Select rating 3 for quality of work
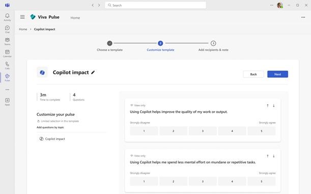Viewport: 311px width, 194px height. click(x=203, y=131)
